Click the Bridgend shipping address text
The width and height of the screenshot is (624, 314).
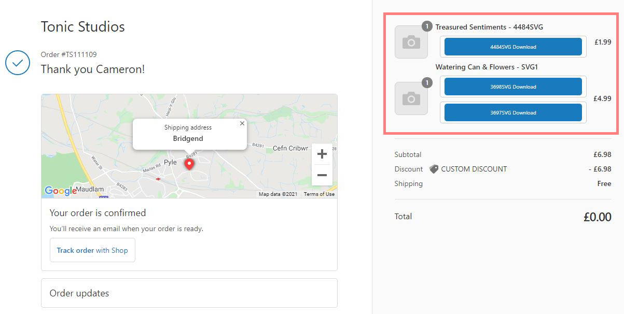[x=188, y=139]
